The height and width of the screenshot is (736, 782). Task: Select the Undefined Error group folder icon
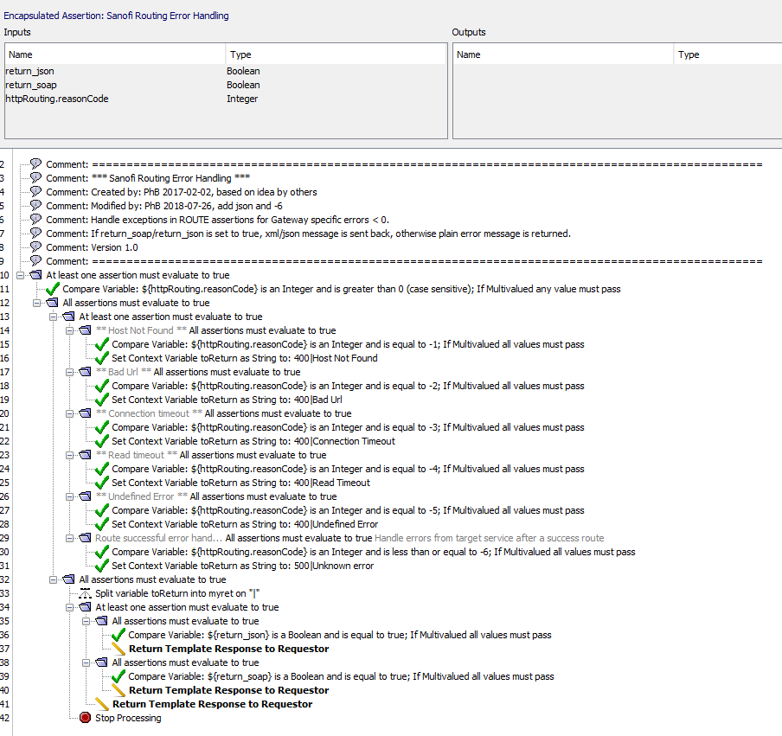(84, 496)
